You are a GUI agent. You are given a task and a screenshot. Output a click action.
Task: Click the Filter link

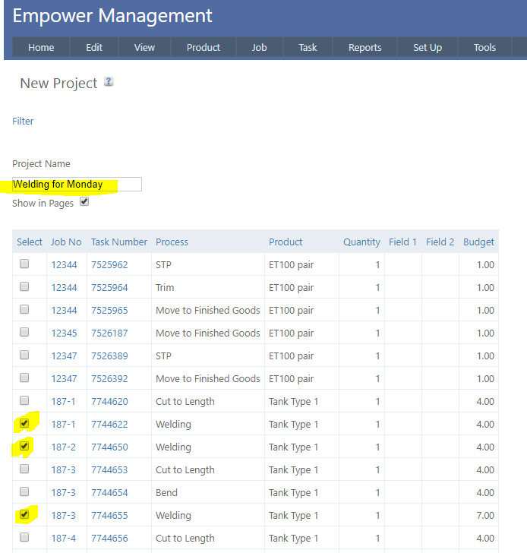[23, 121]
